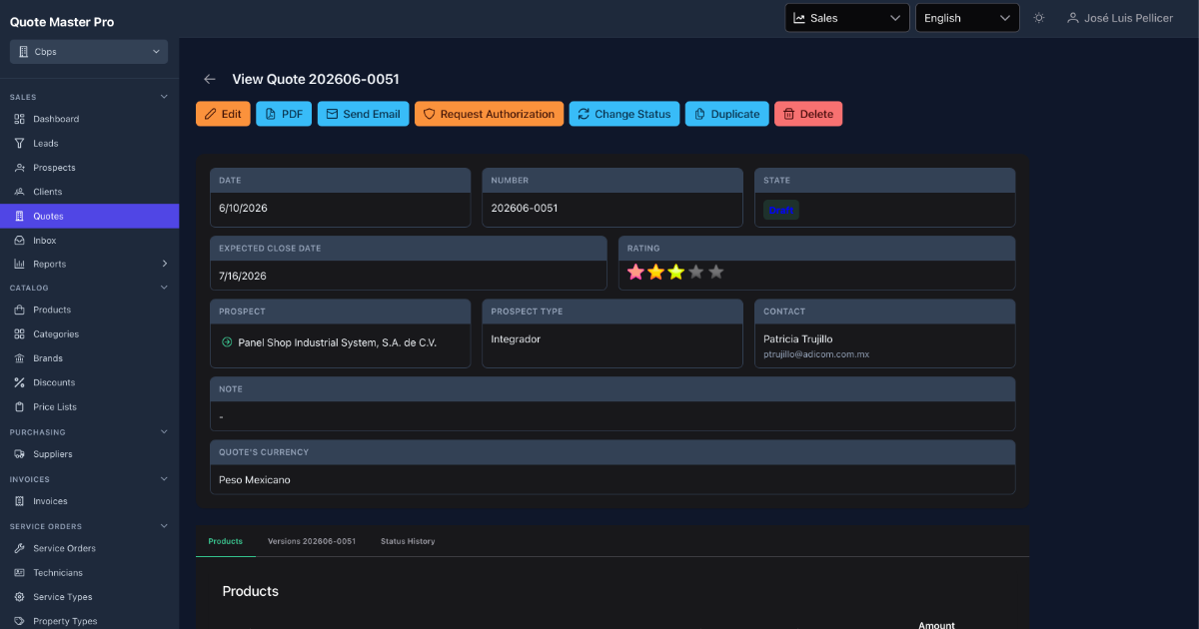1199x629 pixels.
Task: Open the Sales module dropdown
Action: [x=847, y=18]
